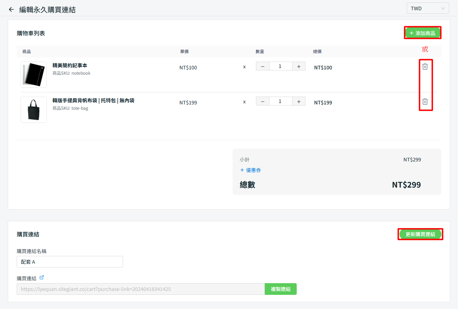Click the notebook product thumbnail
This screenshot has width=458, height=309.
(x=34, y=74)
